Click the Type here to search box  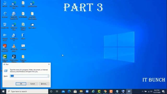(x=27, y=91)
